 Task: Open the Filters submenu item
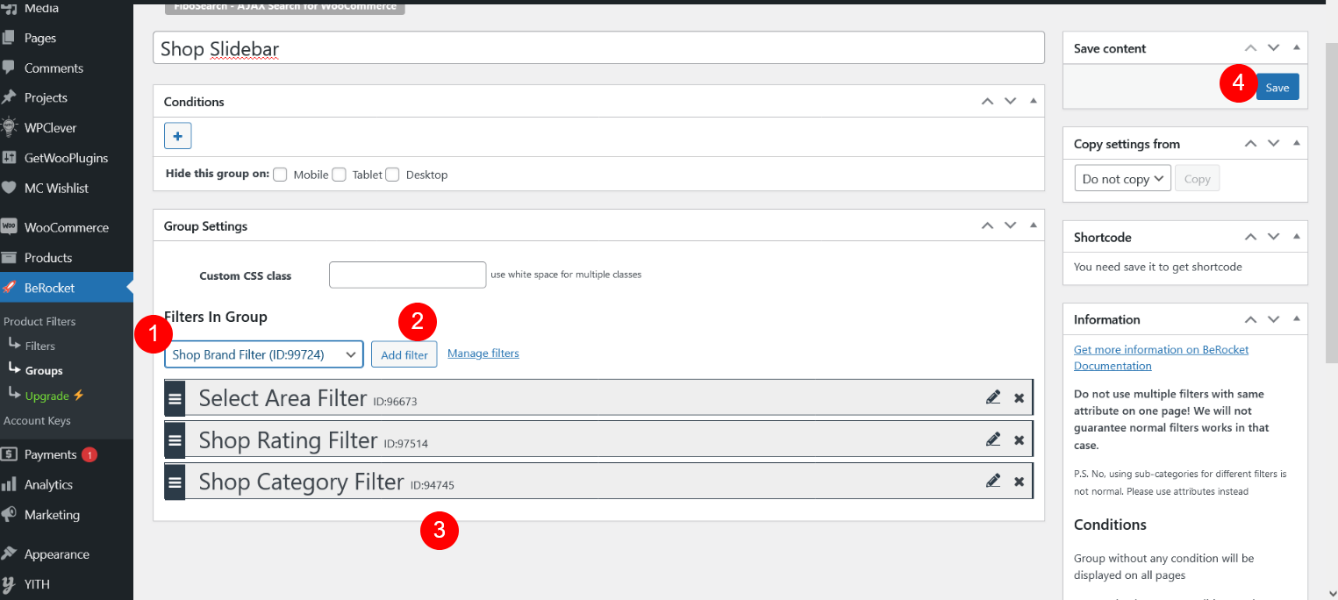[40, 346]
